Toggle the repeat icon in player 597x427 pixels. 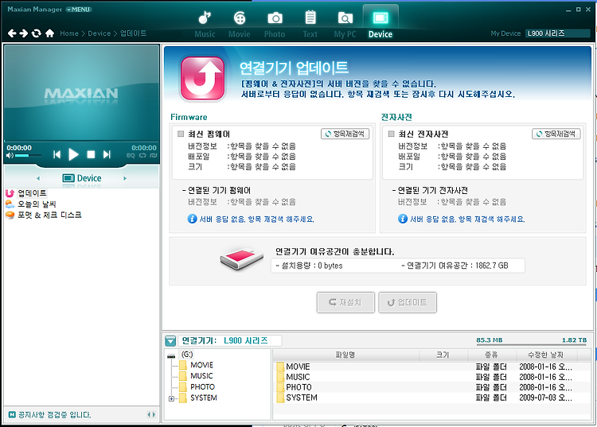pos(142,156)
